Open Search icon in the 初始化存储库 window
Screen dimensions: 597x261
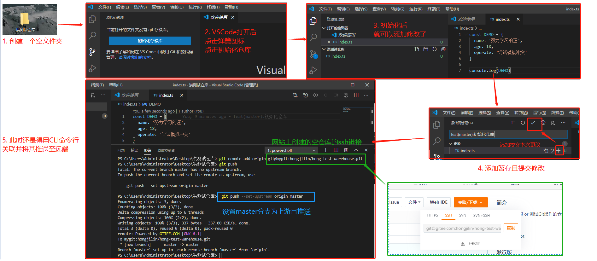pyautogui.click(x=92, y=35)
